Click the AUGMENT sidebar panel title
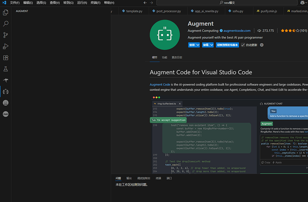 [22, 11]
